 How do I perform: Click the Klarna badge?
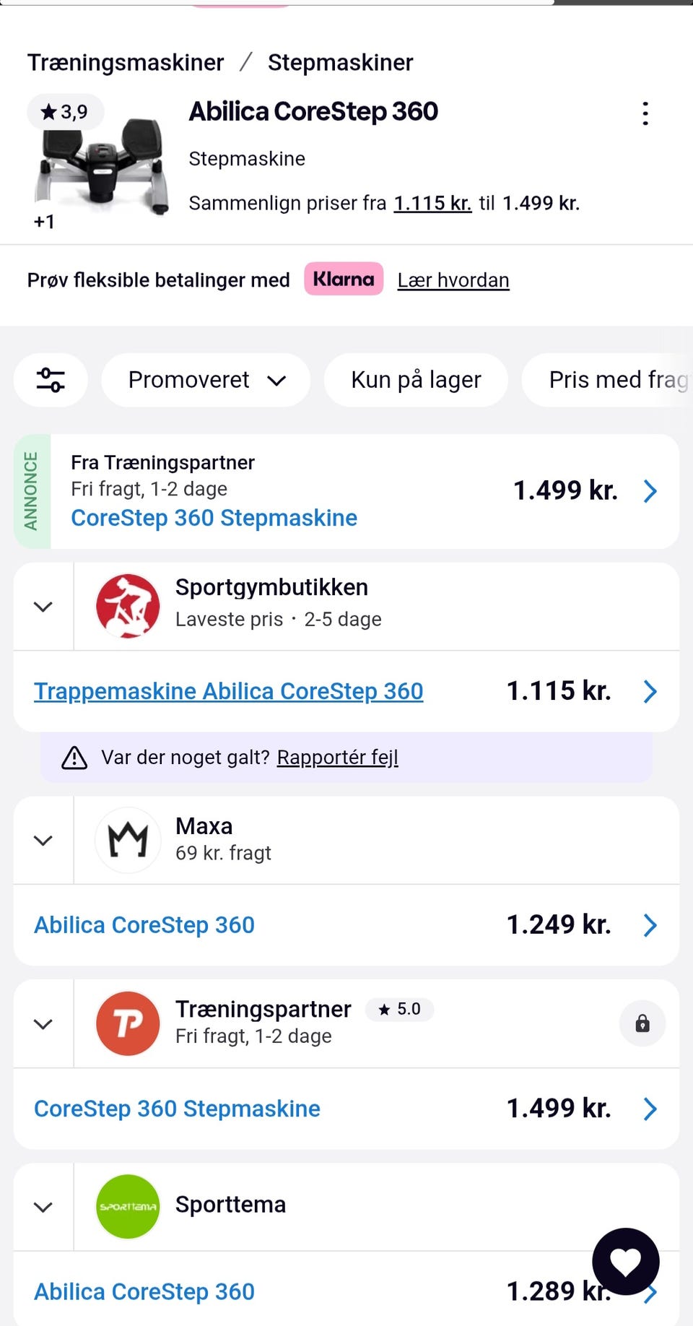click(x=344, y=279)
